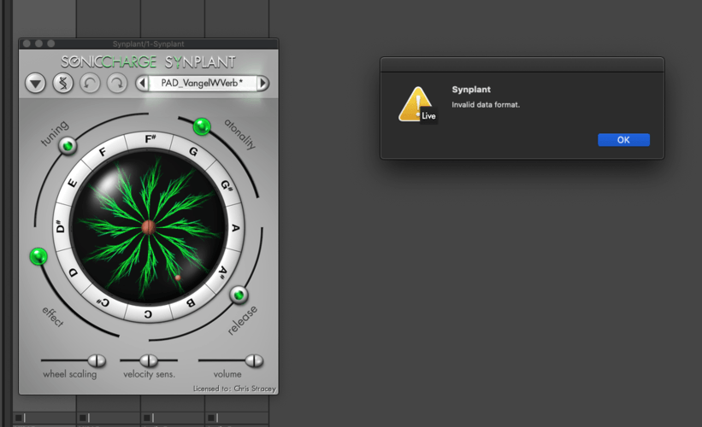Click the atonality green knob handle

point(202,126)
